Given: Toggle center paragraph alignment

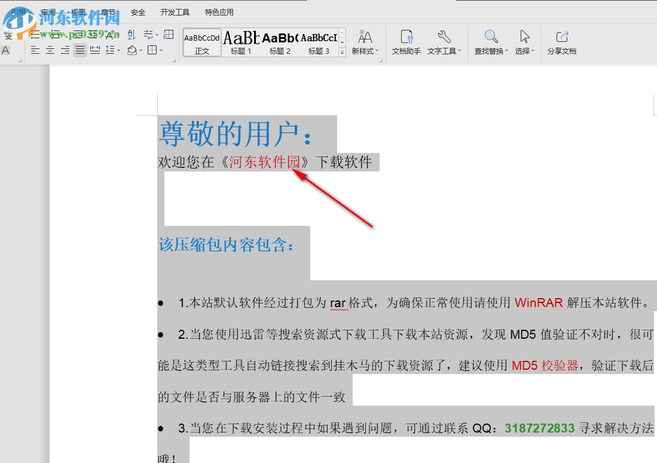Looking at the screenshot, I should pyautogui.click(x=50, y=50).
